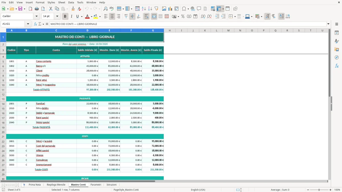Toggle Align Right
This screenshot has height=192, width=342.
(x=118, y=16)
